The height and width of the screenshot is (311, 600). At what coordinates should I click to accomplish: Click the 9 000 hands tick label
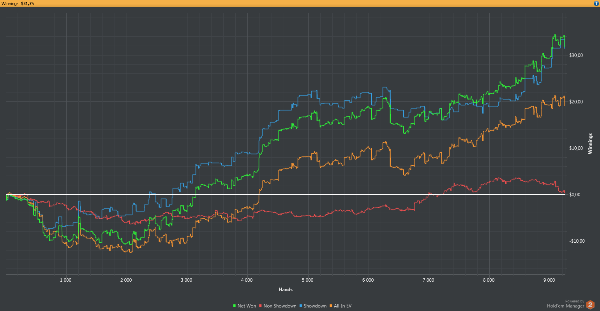click(549, 280)
